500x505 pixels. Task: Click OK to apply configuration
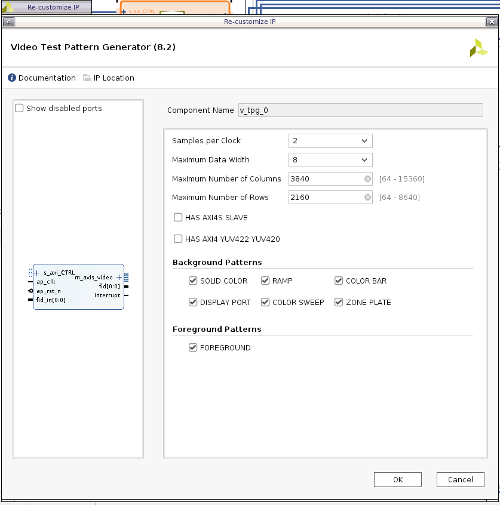pyautogui.click(x=398, y=479)
